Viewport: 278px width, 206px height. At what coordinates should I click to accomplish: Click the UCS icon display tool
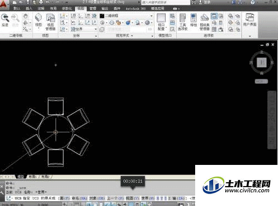pos(63,16)
